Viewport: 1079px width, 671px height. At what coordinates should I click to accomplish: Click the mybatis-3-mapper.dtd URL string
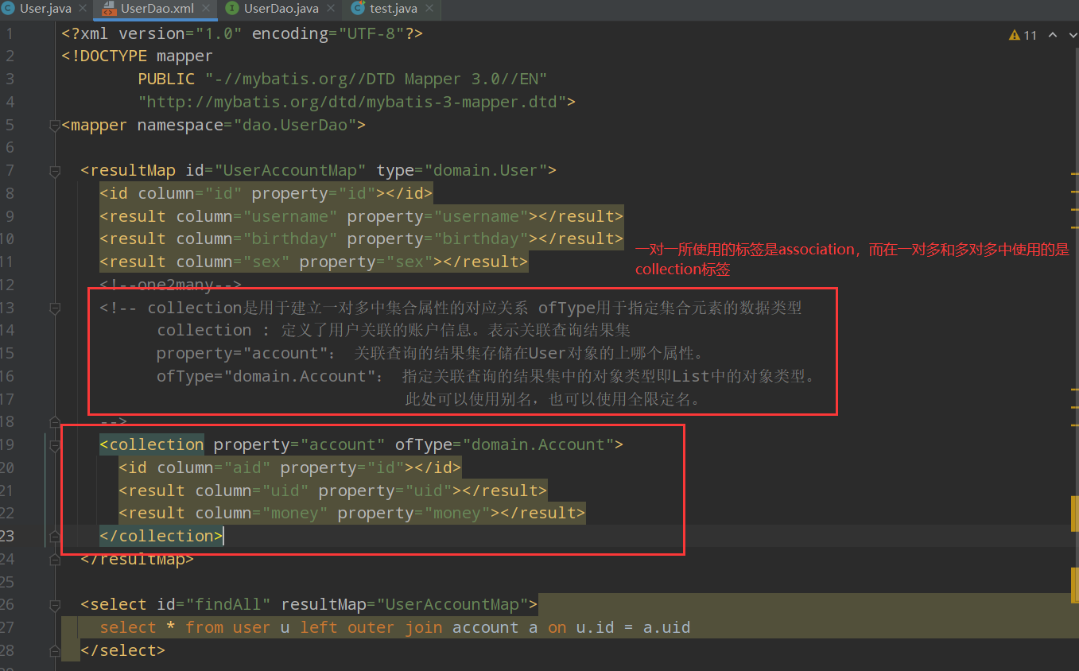(351, 102)
